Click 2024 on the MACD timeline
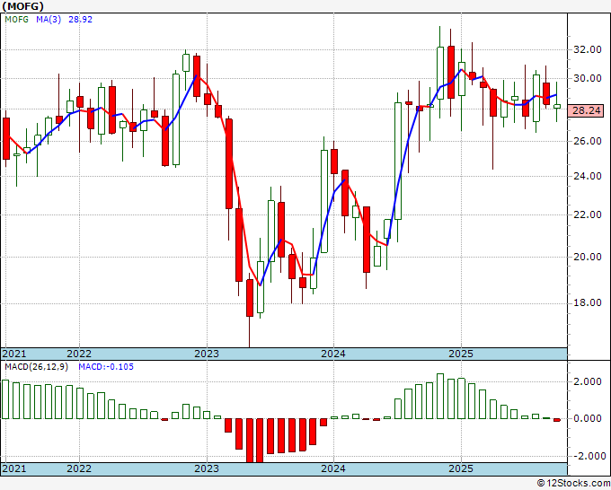This screenshot has width=611, height=490. coord(333,468)
